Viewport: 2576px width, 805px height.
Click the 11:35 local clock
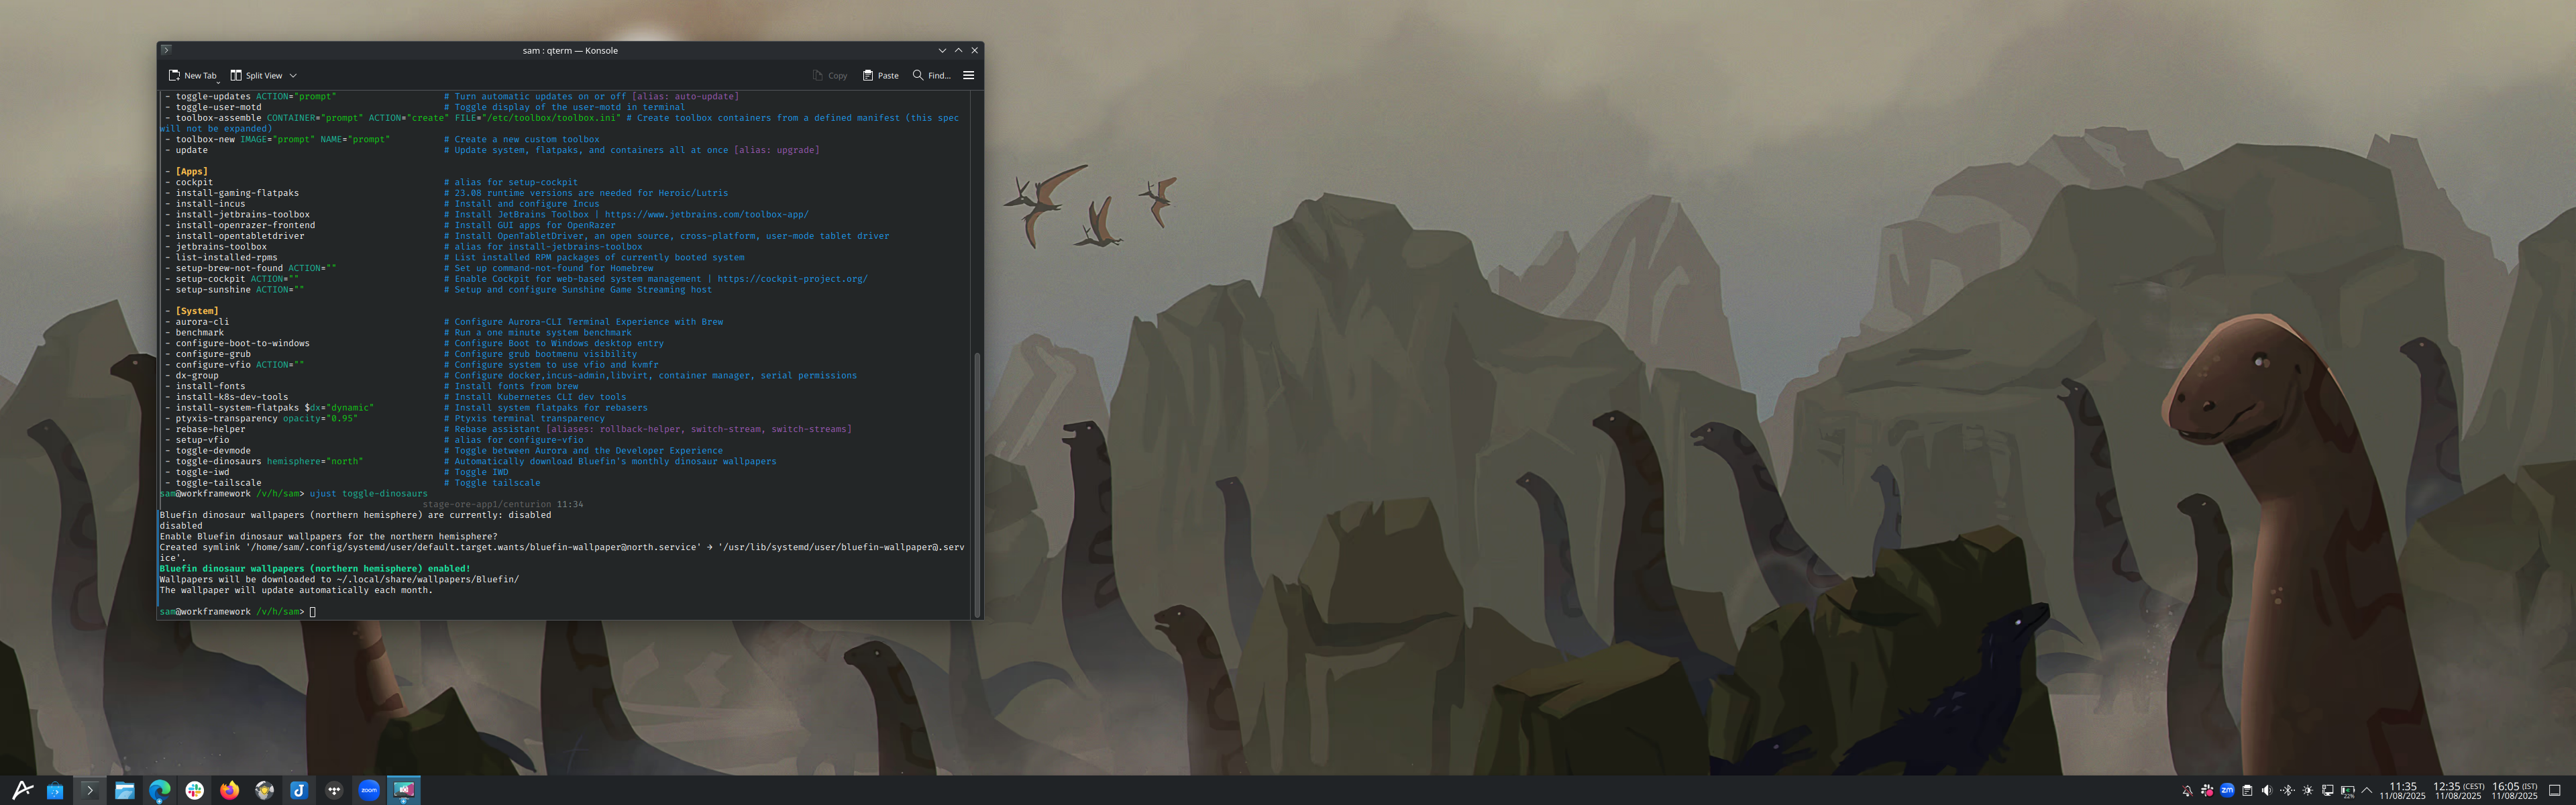click(x=2403, y=791)
